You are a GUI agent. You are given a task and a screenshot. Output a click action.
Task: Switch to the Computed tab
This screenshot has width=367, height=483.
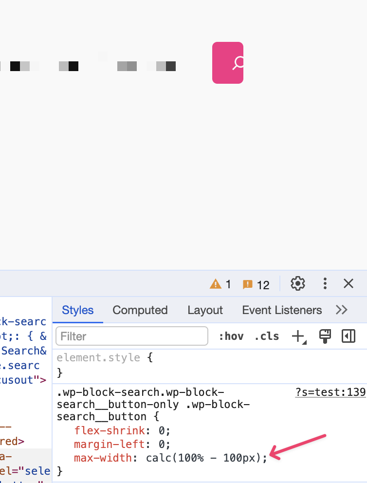[x=140, y=310]
